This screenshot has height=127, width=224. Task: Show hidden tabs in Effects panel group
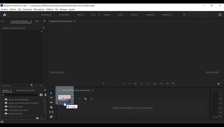coord(45,90)
